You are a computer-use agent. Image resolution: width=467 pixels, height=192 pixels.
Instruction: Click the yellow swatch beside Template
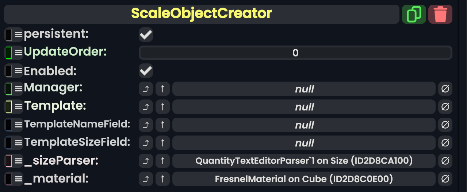tap(9, 107)
